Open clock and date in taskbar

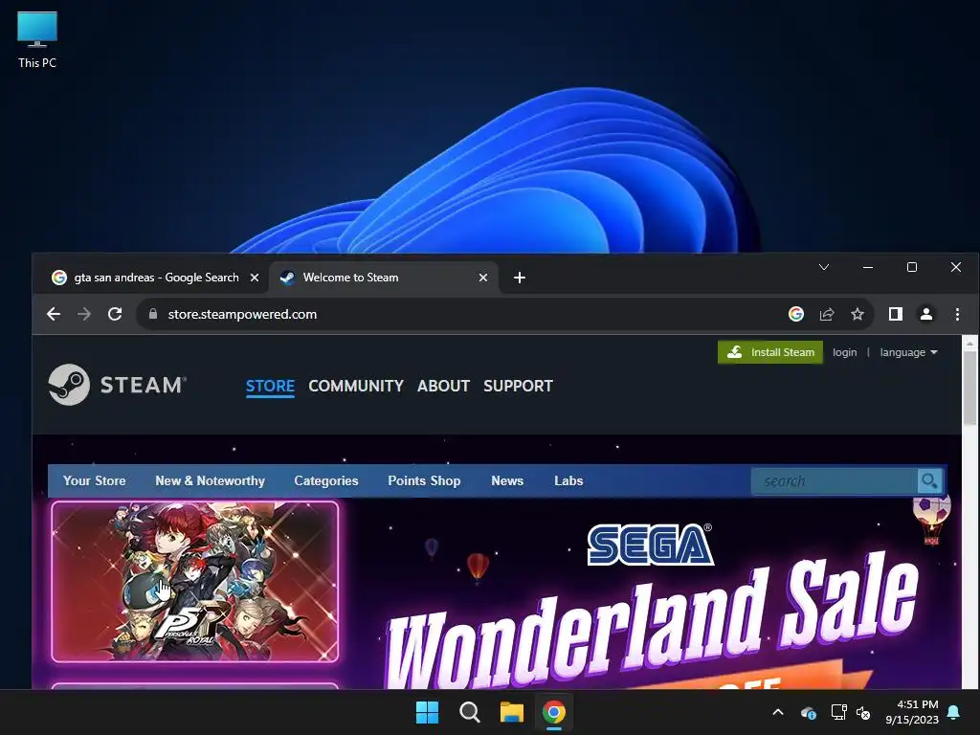(x=912, y=712)
